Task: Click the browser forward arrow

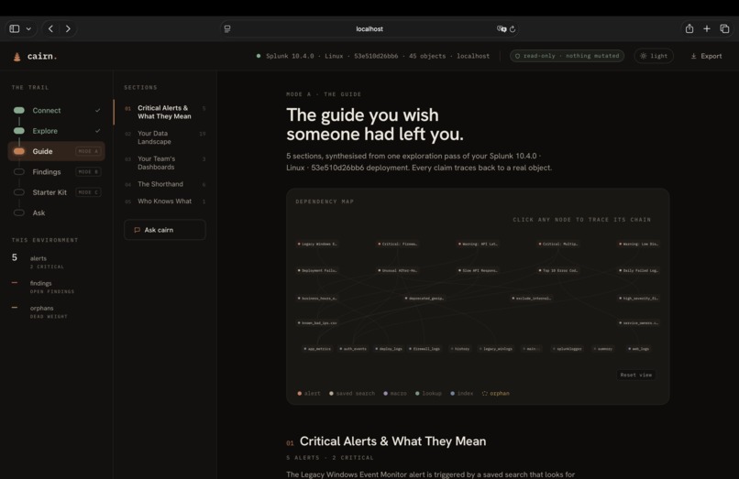Action: (68, 28)
